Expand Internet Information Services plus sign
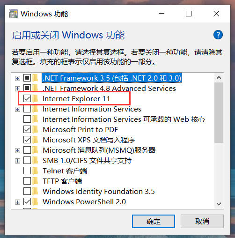The height and width of the screenshot is (238, 235). coord(17,109)
